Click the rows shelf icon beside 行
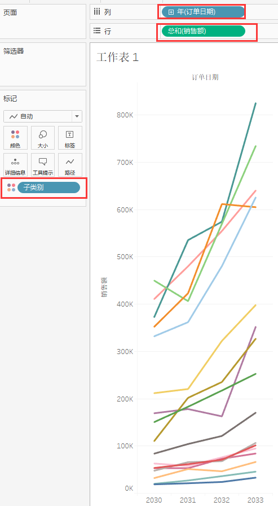This screenshot has height=506, width=278. (x=96, y=31)
